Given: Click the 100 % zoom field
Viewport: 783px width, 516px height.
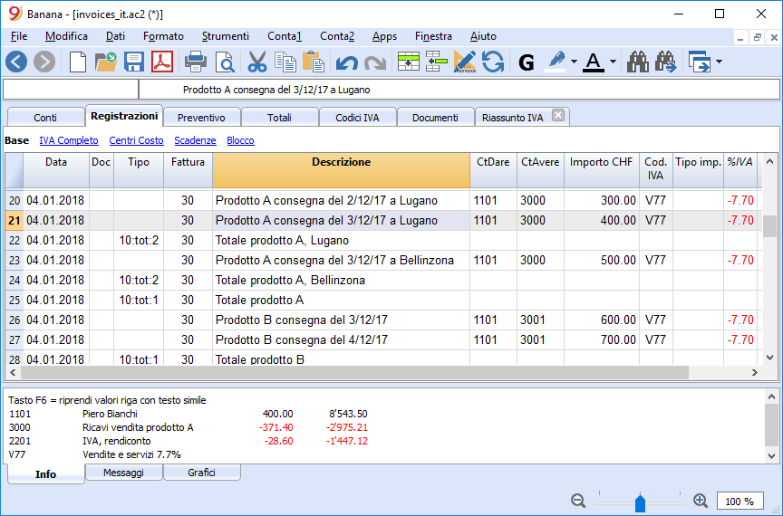Looking at the screenshot, I should pyautogui.click(x=739, y=501).
